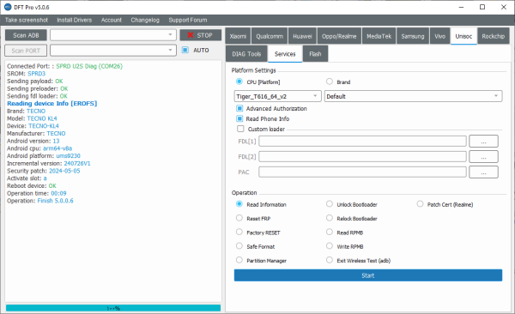Screen dimensions: 515x314
Task: Select Safe Format operation
Action: pyautogui.click(x=239, y=245)
